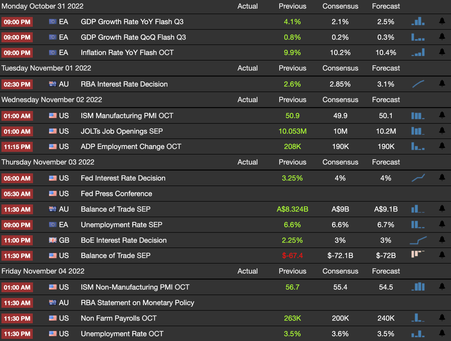Open bar chart for Unemployment Rate OCT
The height and width of the screenshot is (341, 451).
point(418,334)
